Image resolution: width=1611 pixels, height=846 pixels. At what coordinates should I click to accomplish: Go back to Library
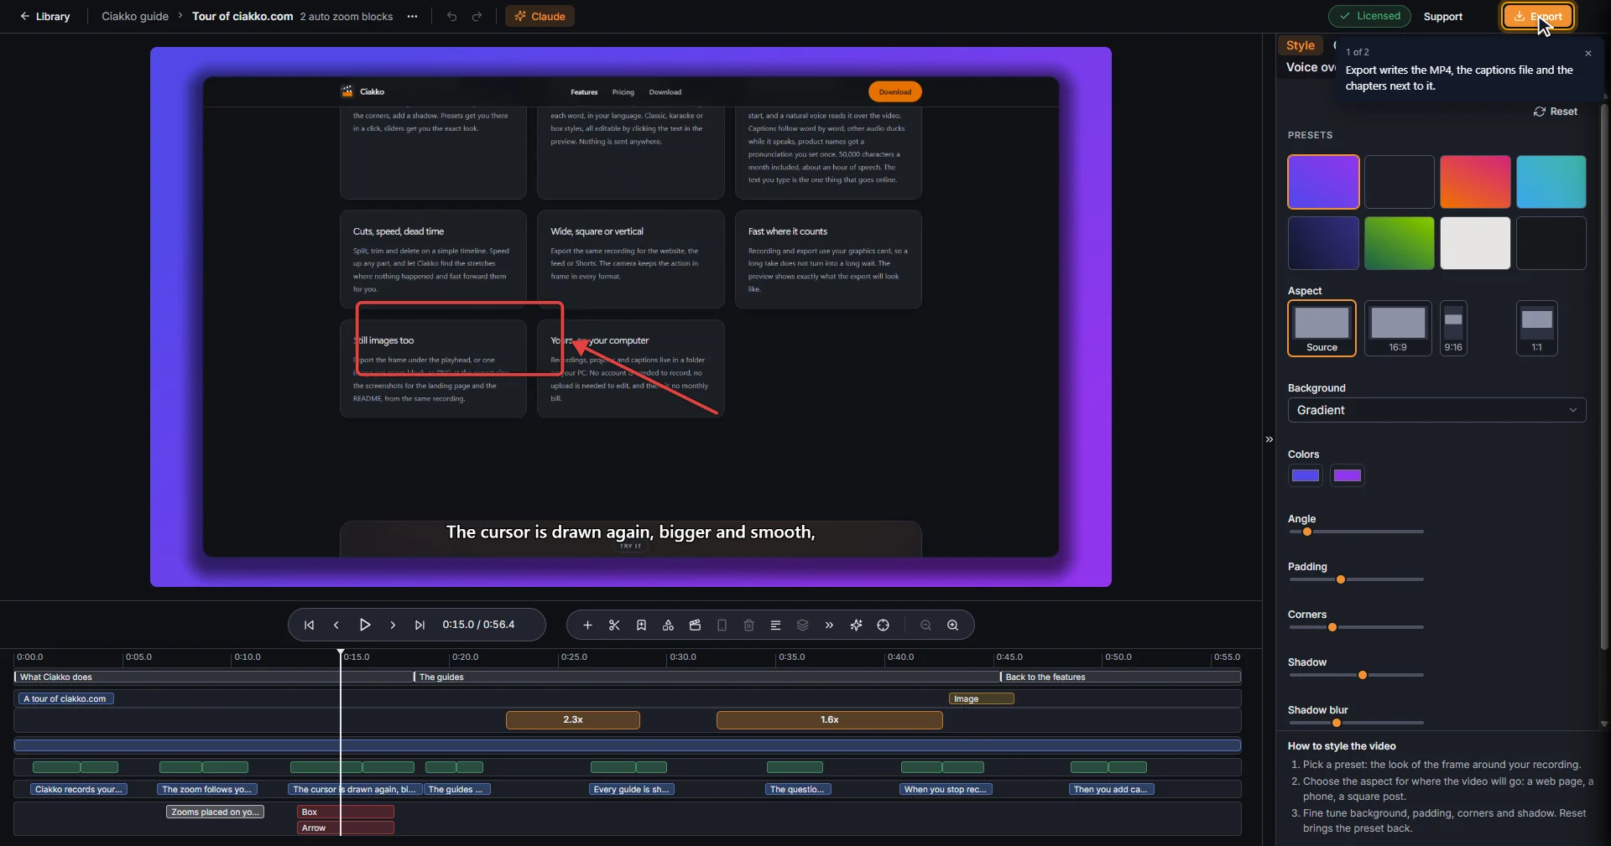(x=45, y=16)
